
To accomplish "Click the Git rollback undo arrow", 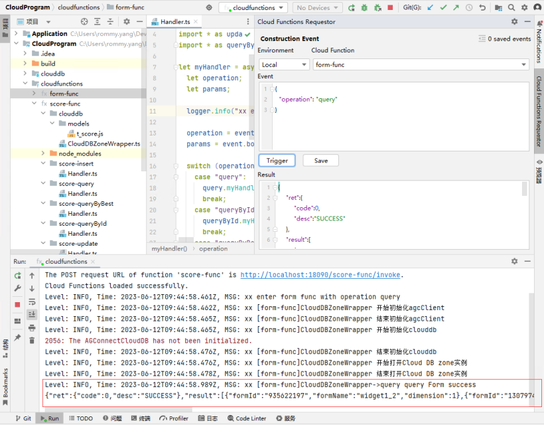I will pos(482,7).
